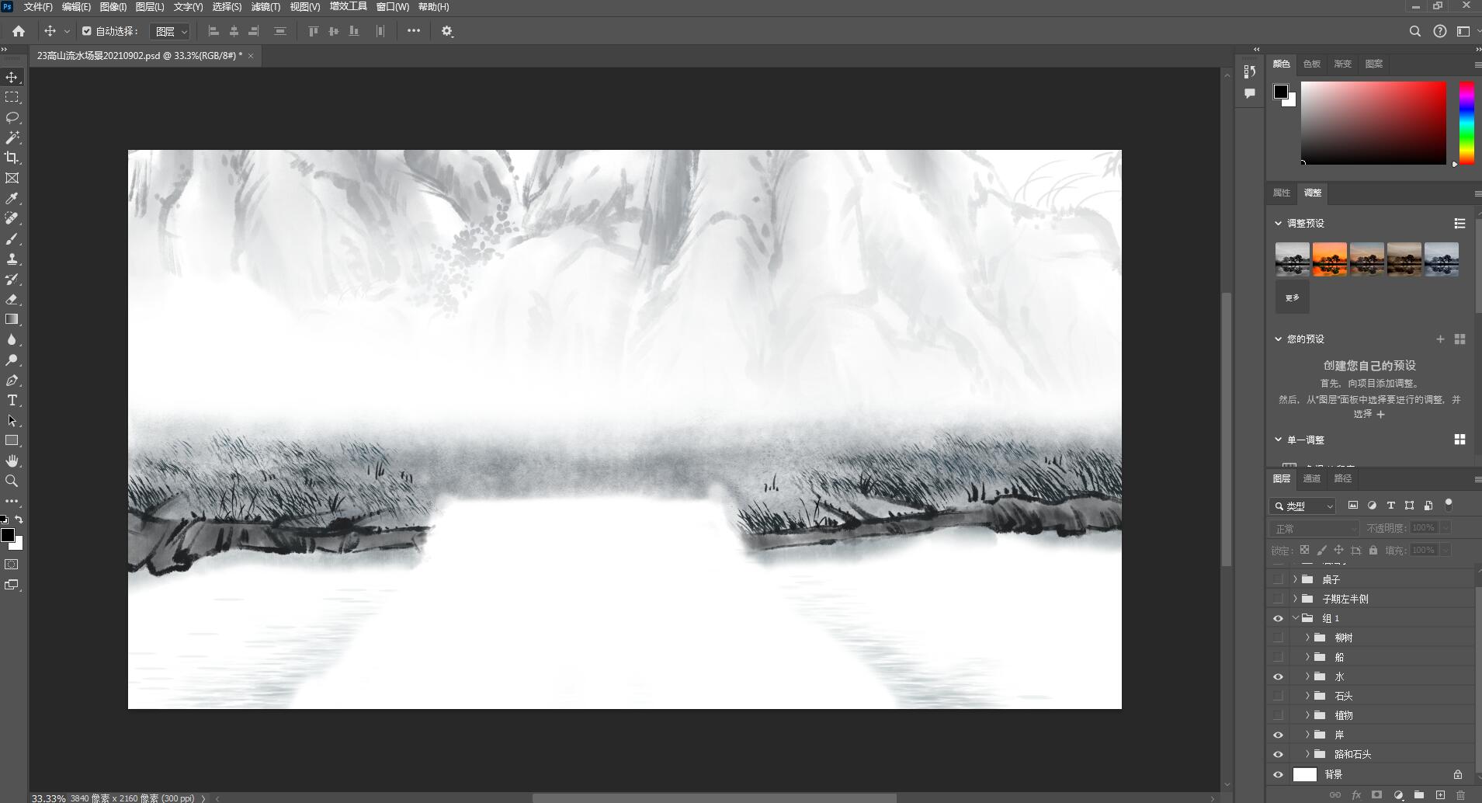Show the 石头 group

tap(1278, 696)
